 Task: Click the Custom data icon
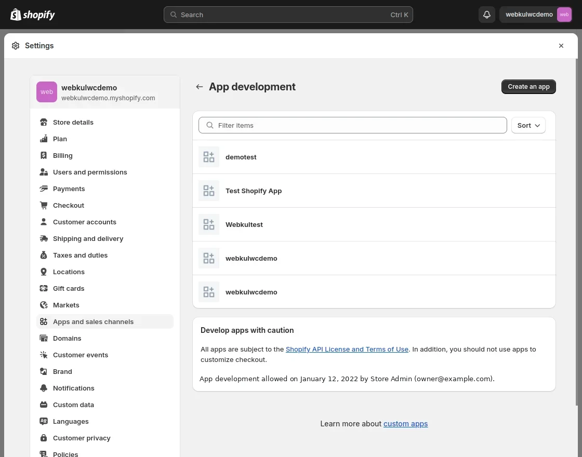click(x=44, y=405)
